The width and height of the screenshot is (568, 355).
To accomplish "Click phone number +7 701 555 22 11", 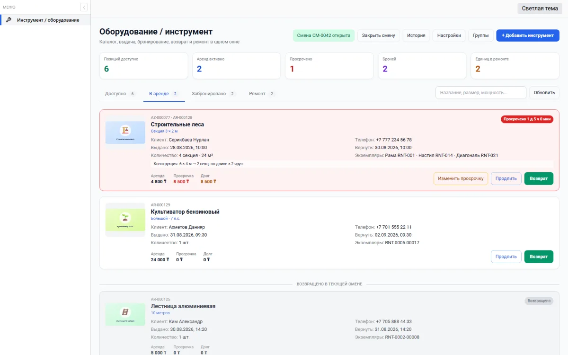I will [394, 227].
